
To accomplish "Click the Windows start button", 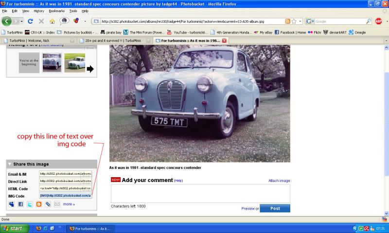I will click(x=14, y=228).
